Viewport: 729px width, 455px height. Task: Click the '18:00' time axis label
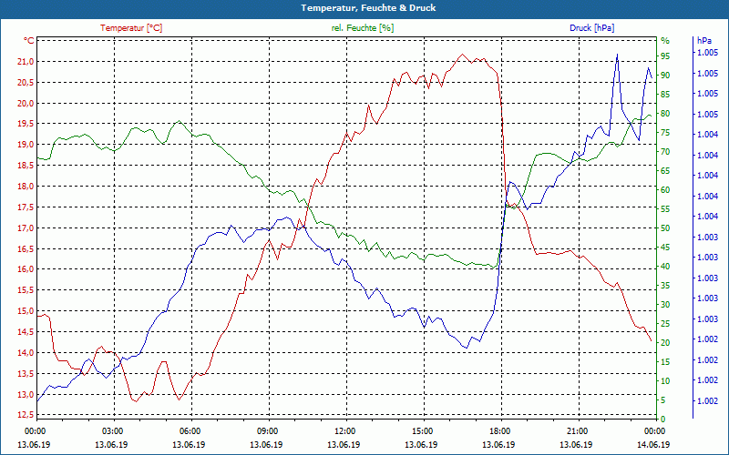click(x=499, y=430)
